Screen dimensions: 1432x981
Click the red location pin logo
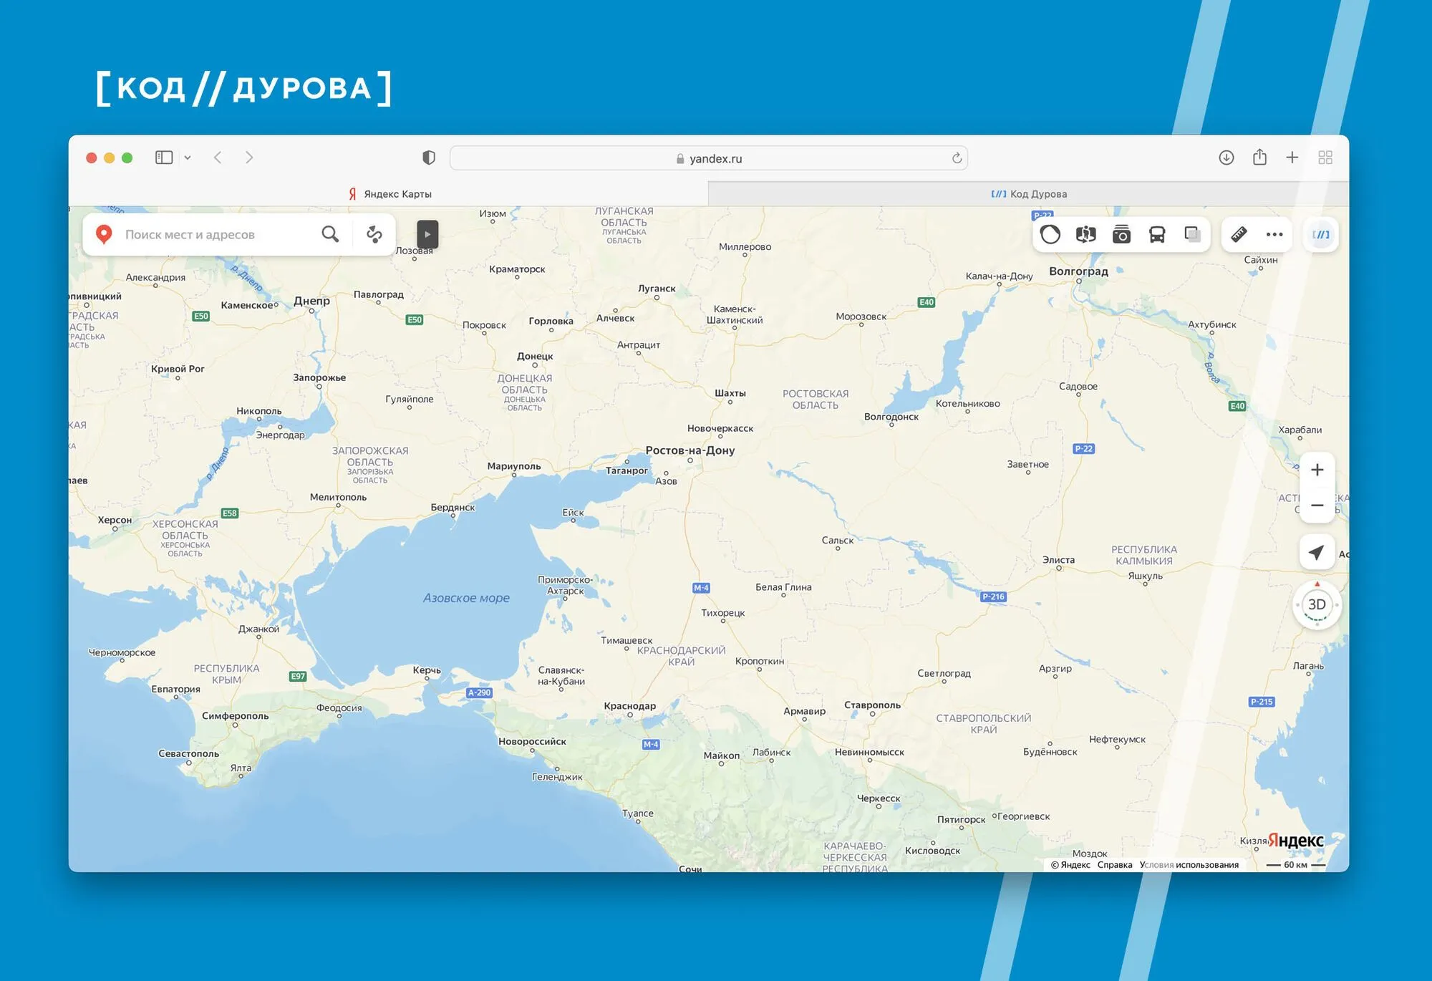pos(103,233)
